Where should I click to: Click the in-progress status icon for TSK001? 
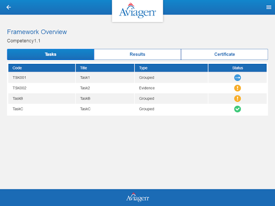pyautogui.click(x=237, y=78)
